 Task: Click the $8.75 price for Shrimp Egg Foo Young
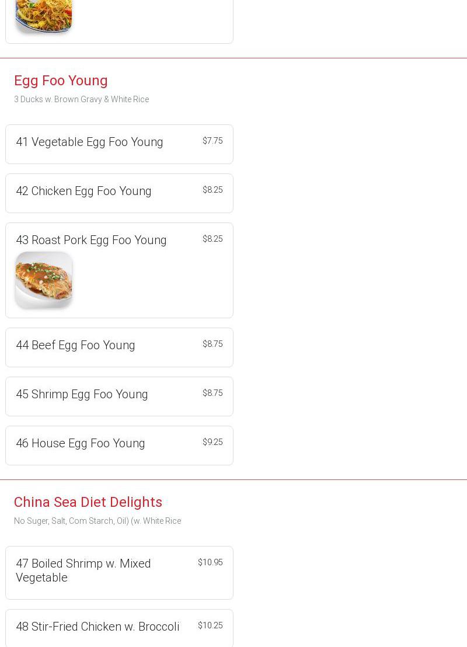212,393
